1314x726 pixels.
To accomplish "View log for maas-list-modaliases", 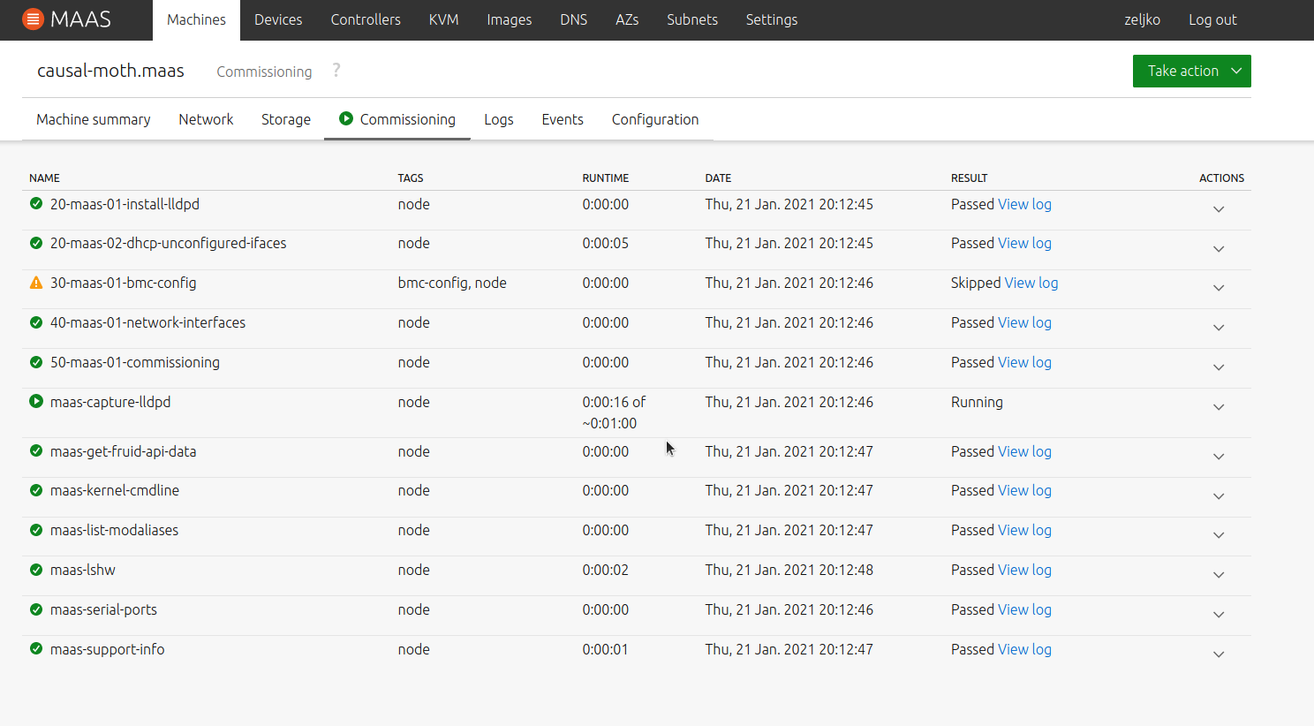I will click(1024, 530).
